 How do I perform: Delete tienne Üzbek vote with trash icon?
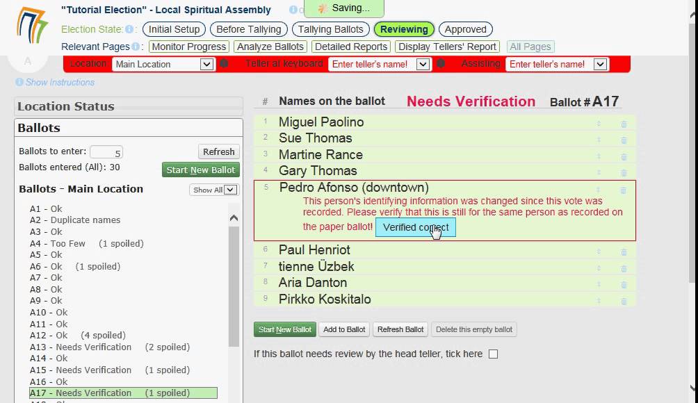[624, 269]
